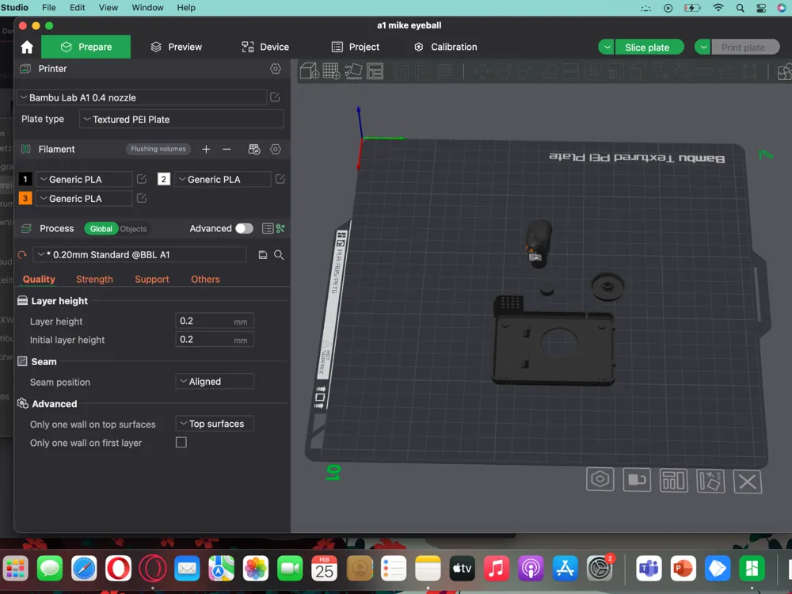Switch to the Project tab
This screenshot has height=594, width=792.
(355, 47)
